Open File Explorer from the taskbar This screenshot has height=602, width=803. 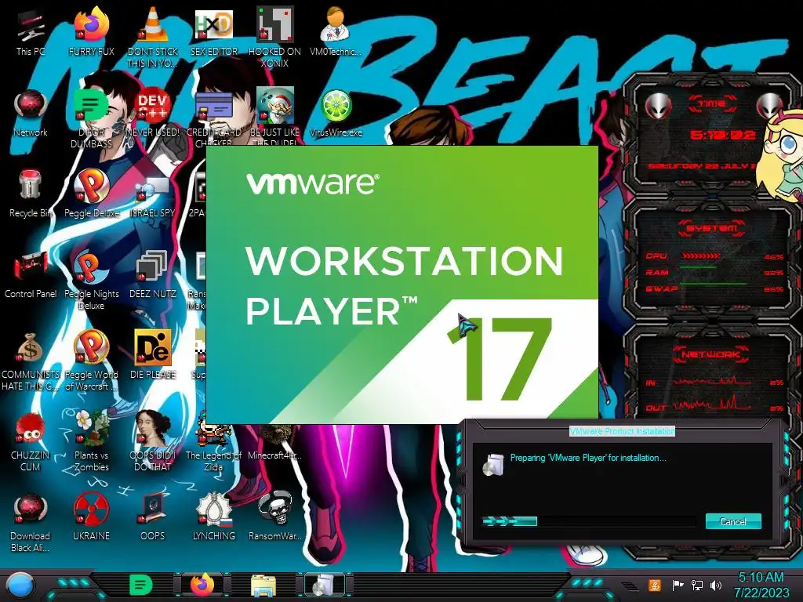pos(263,586)
